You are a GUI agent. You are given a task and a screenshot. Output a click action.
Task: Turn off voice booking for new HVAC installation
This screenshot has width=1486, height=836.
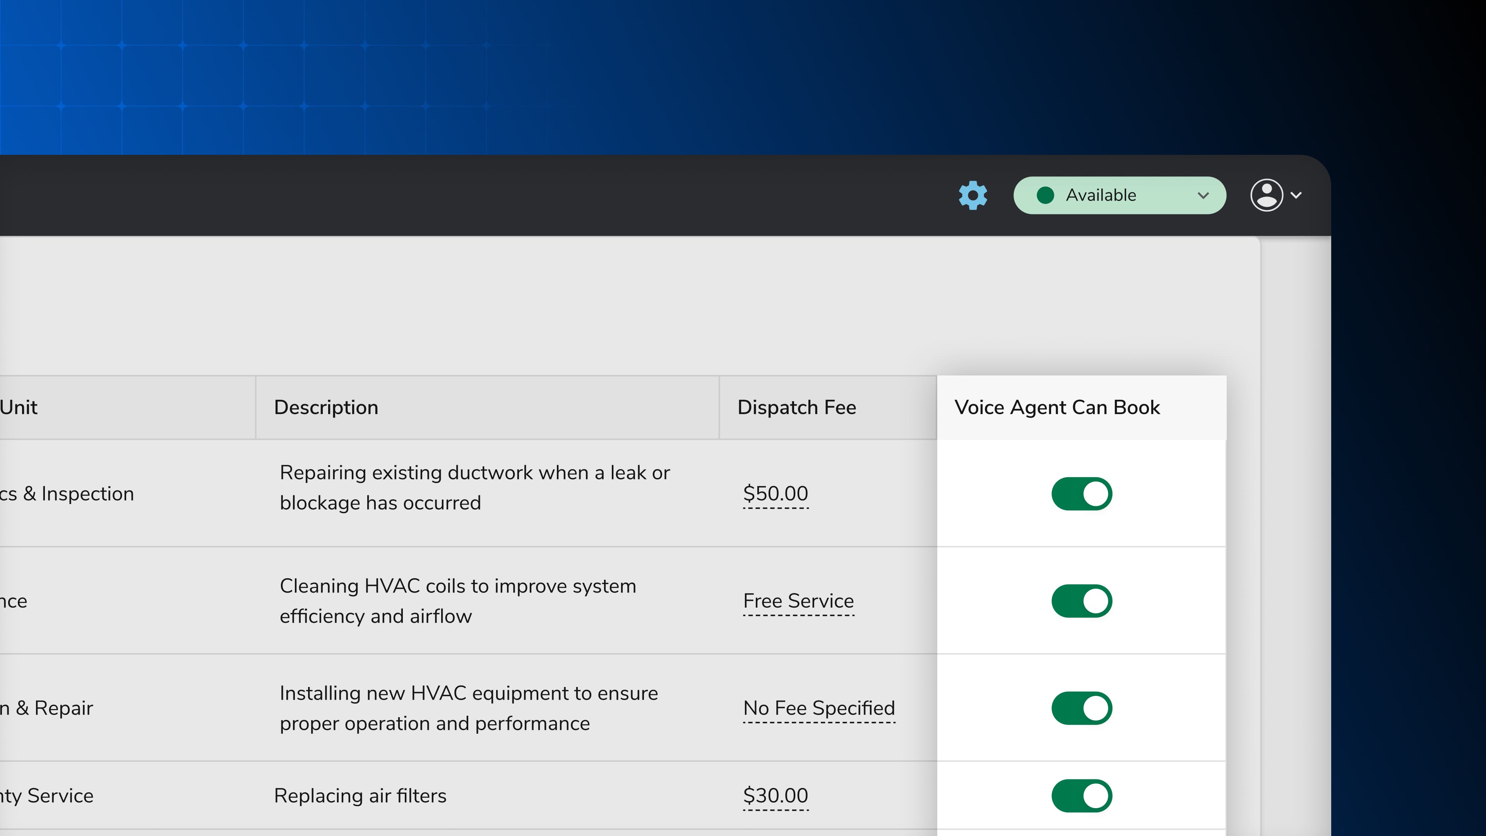(x=1082, y=709)
